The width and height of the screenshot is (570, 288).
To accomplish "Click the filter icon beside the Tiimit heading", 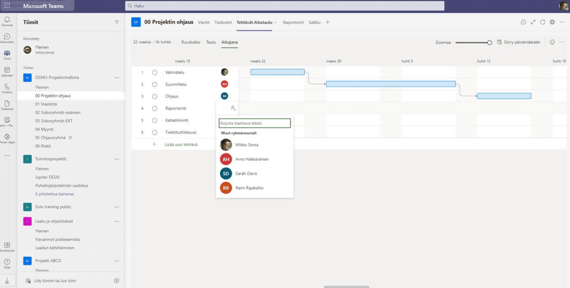I will pos(116,22).
